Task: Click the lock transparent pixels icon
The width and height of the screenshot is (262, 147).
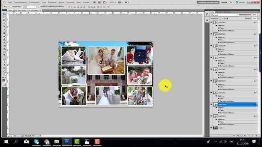Action: coord(220,18)
